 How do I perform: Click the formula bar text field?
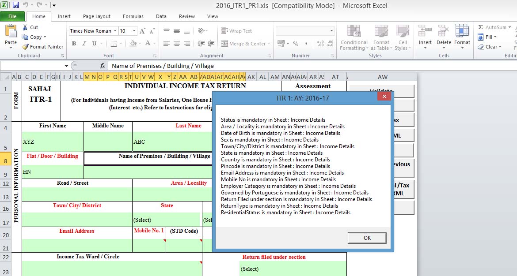[312, 66]
